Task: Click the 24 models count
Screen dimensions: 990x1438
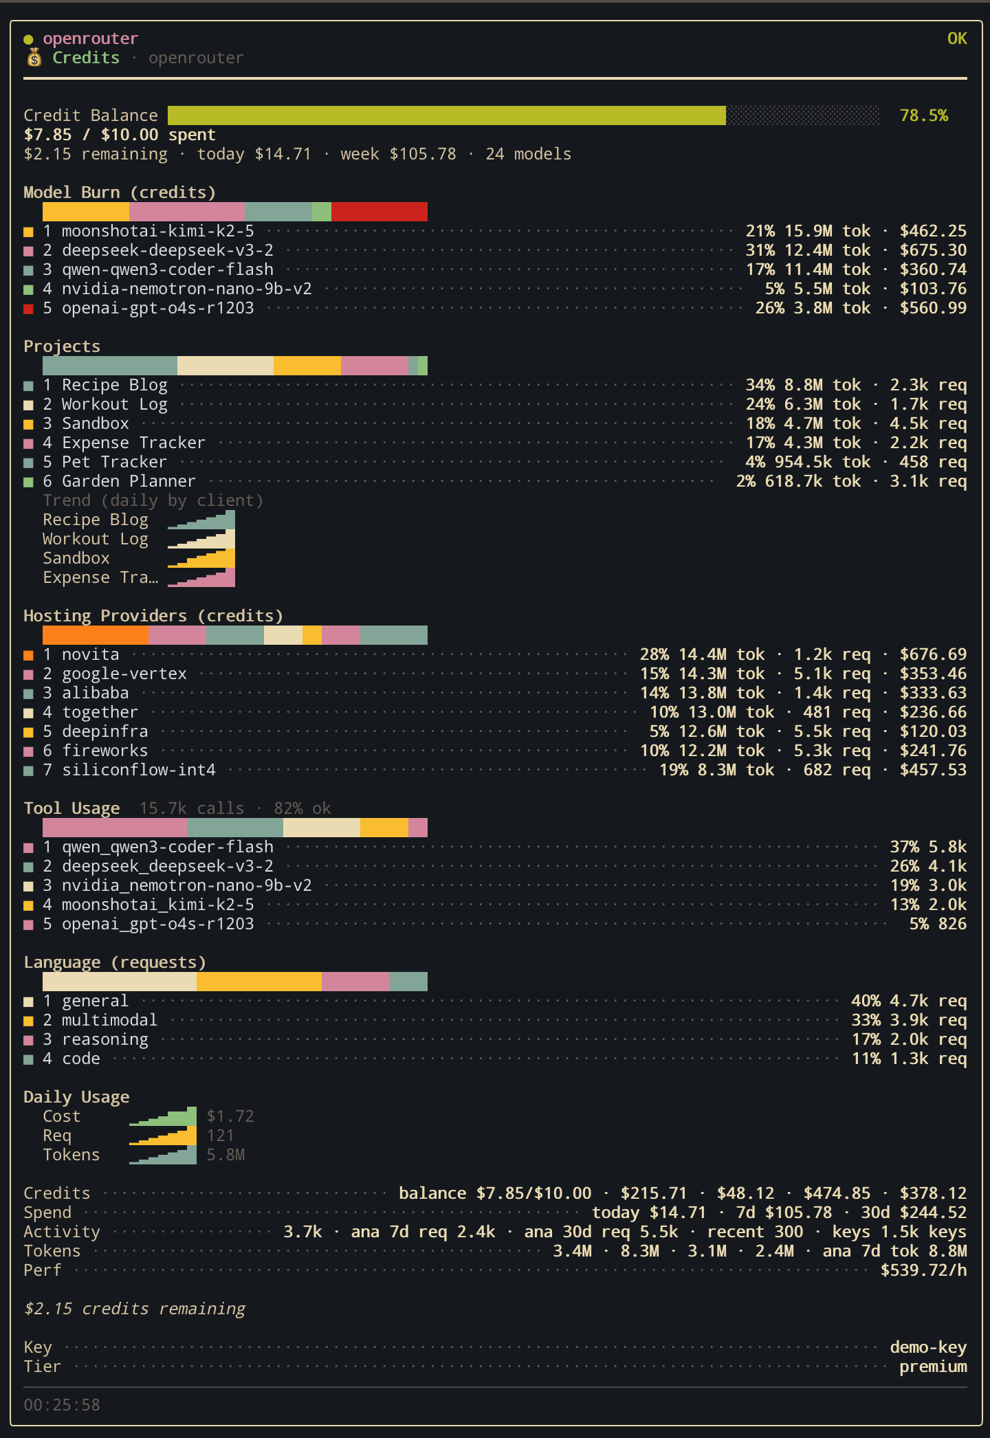Action: tap(528, 154)
